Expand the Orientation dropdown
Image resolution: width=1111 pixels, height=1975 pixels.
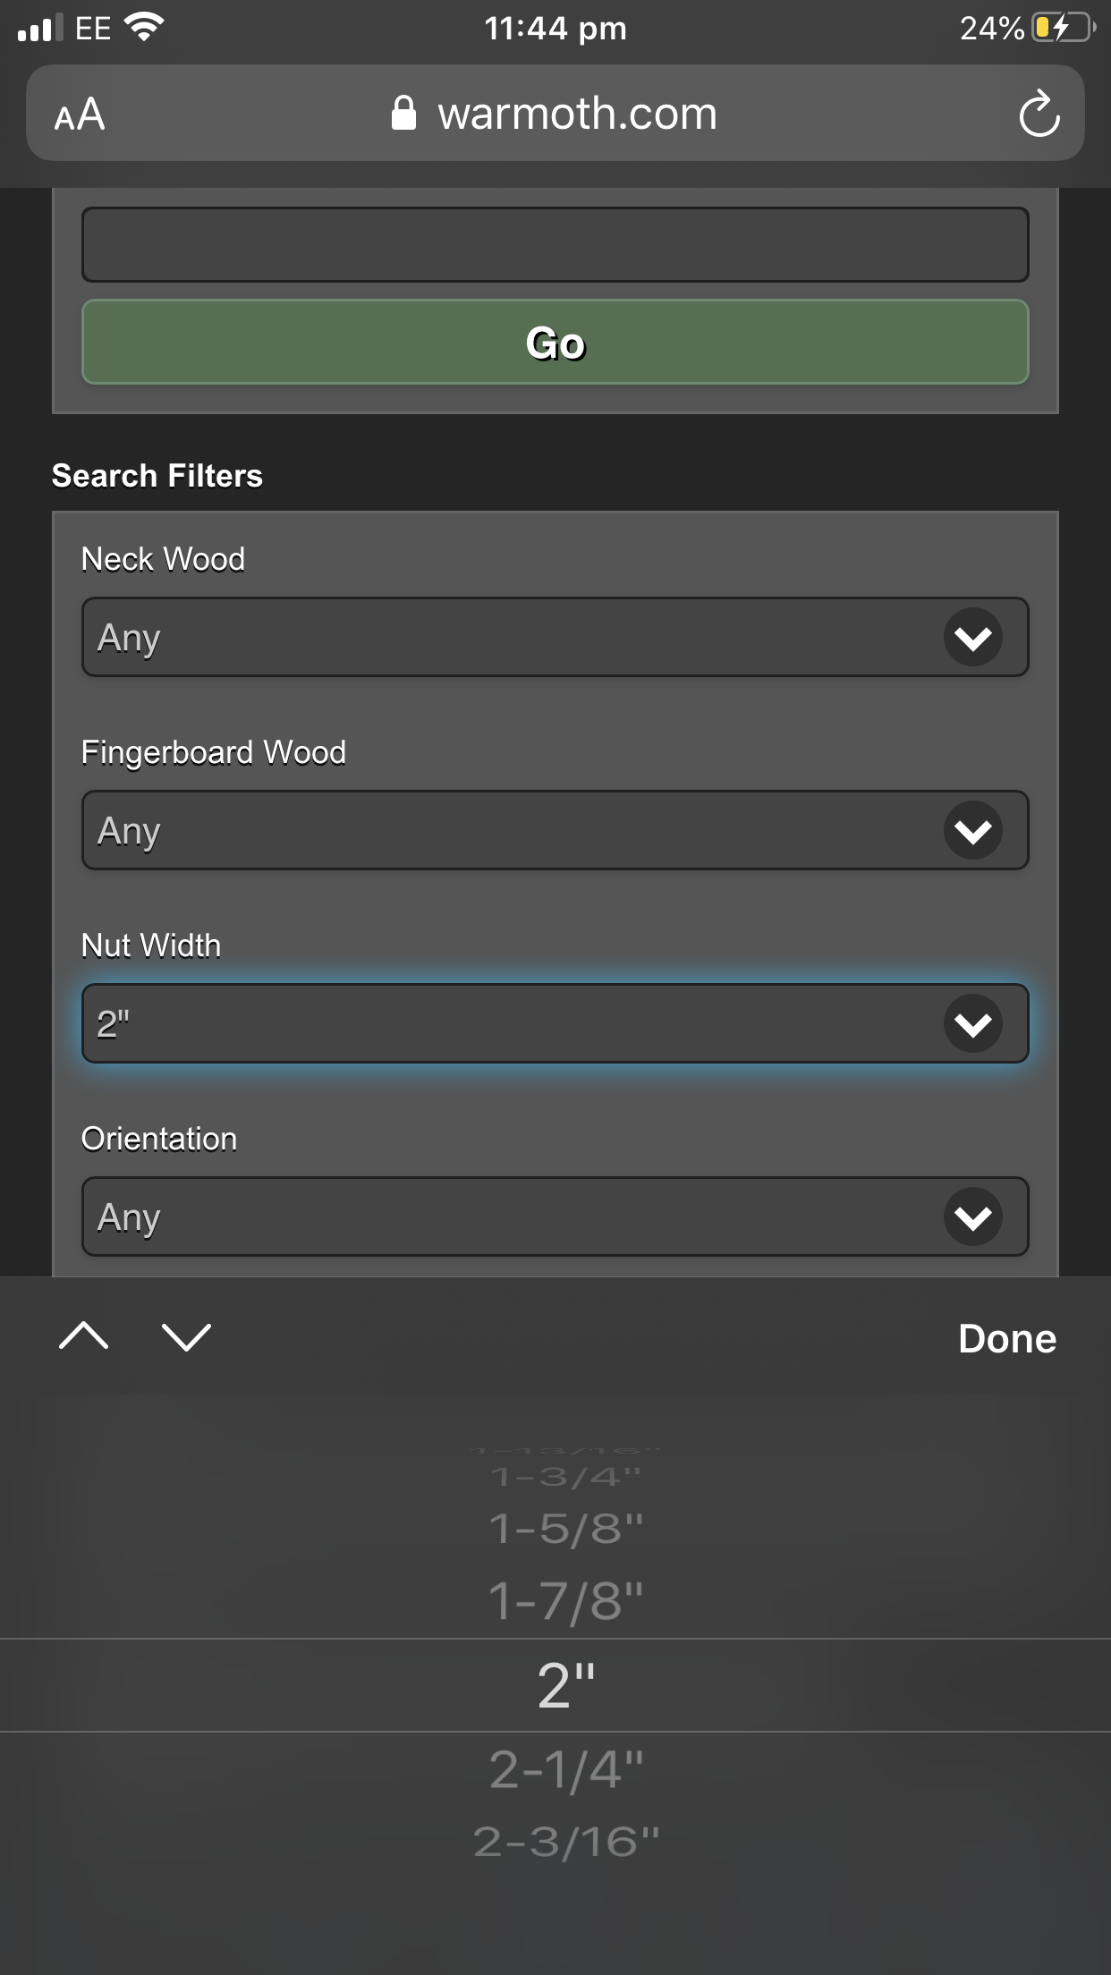(555, 1216)
